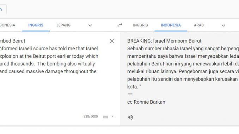Click the text 'cc Ronnie Barkan'
239x134 pixels.
tap(146, 102)
